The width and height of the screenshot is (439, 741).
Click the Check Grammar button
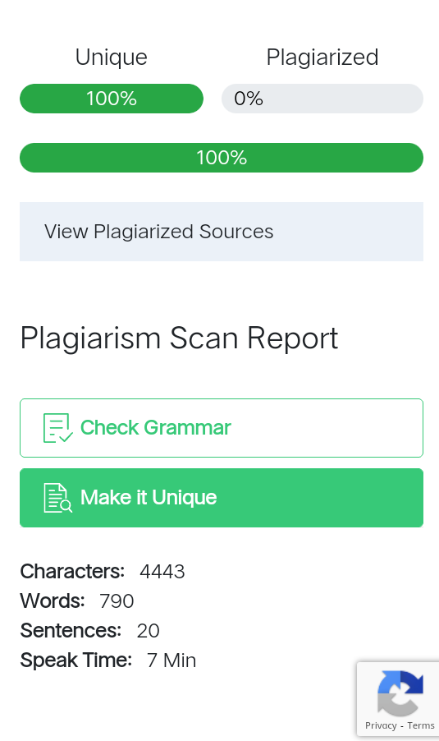pos(222,428)
